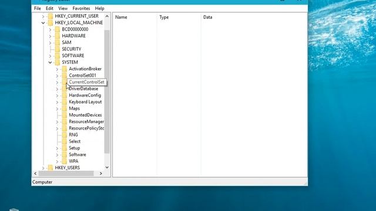Click the Select folder icon

coord(64,141)
